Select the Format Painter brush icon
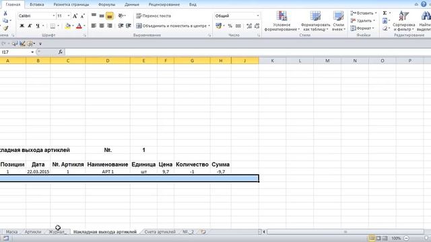The width and height of the screenshot is (431, 242). pos(5,28)
